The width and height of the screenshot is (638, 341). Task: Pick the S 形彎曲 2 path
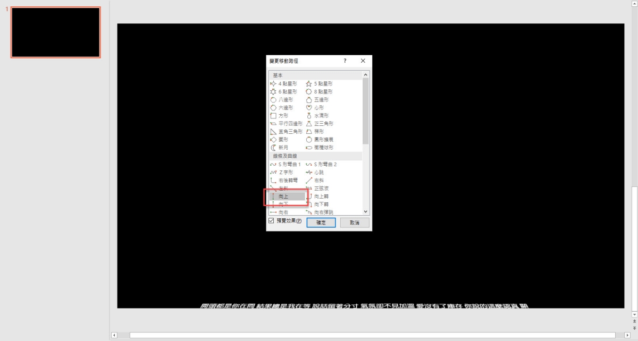pos(321,165)
